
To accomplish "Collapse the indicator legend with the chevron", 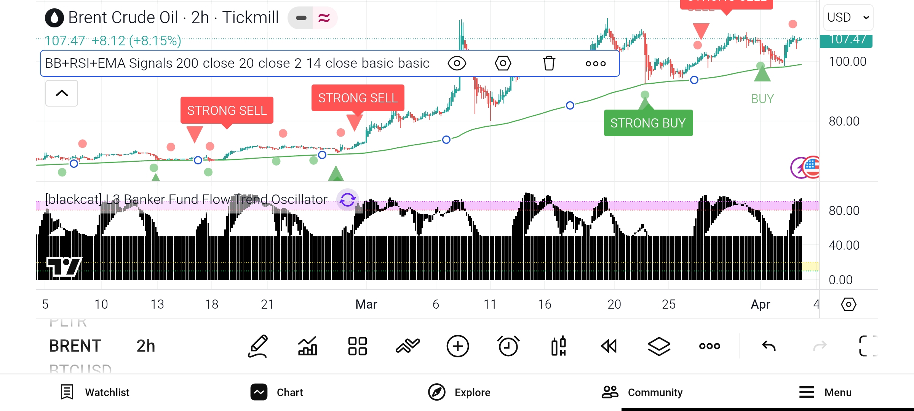I will [62, 93].
